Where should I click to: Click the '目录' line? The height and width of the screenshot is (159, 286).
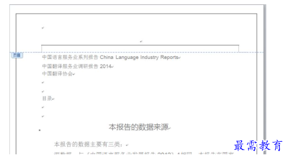(x=47, y=98)
